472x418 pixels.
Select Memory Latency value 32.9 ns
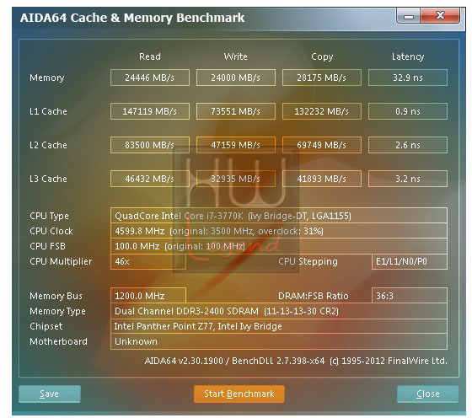click(x=408, y=78)
